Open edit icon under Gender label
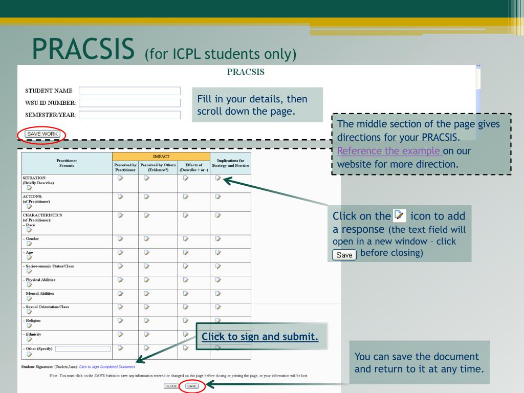The height and width of the screenshot is (393, 524). pyautogui.click(x=29, y=244)
